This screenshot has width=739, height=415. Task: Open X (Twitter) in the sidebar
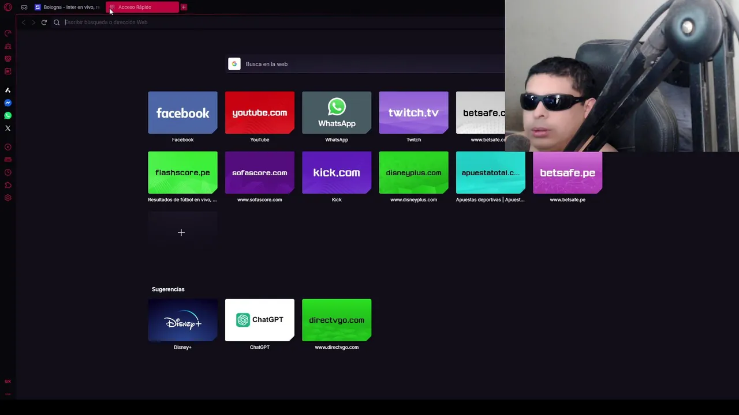(x=8, y=129)
